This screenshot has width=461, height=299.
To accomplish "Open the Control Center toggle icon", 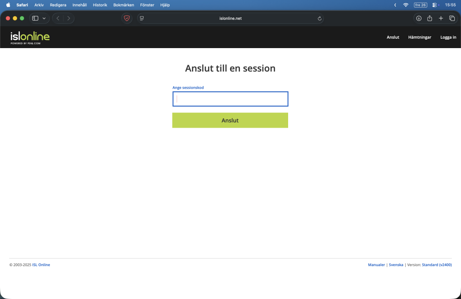I will 434,5.
